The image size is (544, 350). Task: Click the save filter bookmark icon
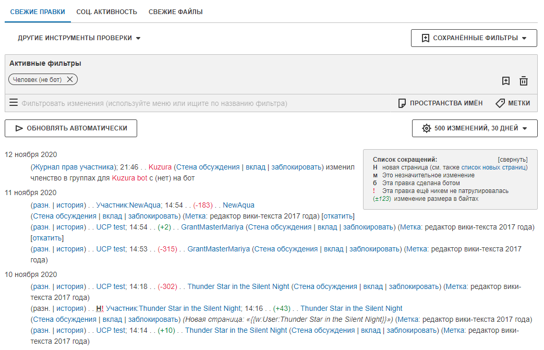pos(506,81)
